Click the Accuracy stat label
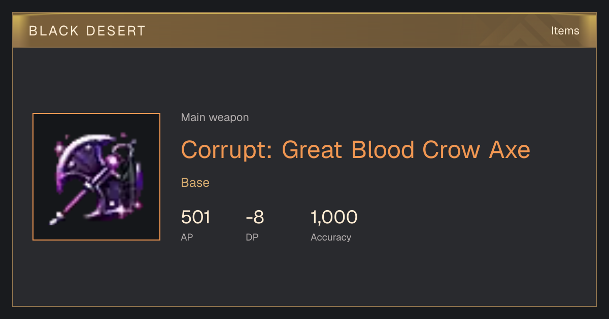The height and width of the screenshot is (319, 609). [x=331, y=237]
